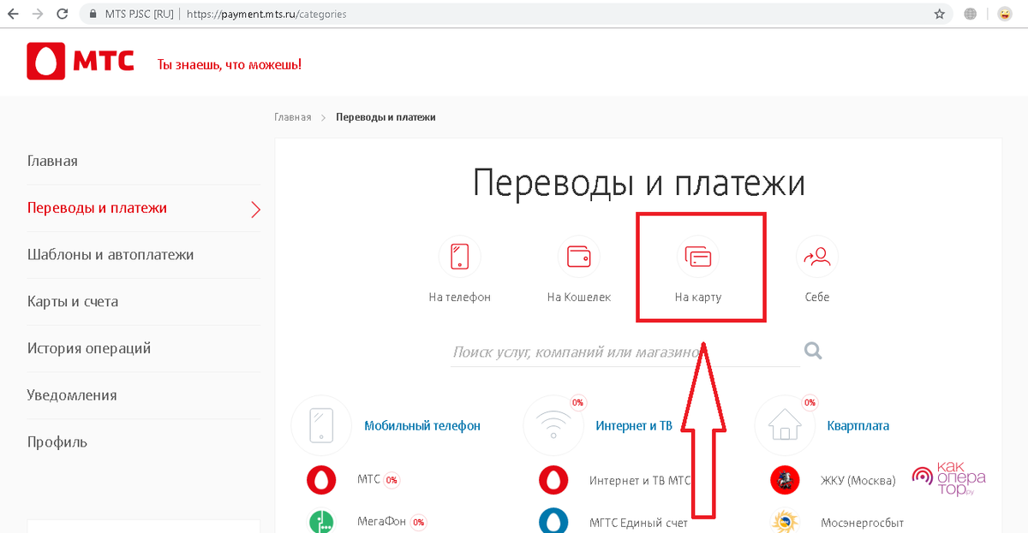Viewport: 1028px width, 533px height.
Task: Open Профиль sidebar item
Action: [57, 442]
